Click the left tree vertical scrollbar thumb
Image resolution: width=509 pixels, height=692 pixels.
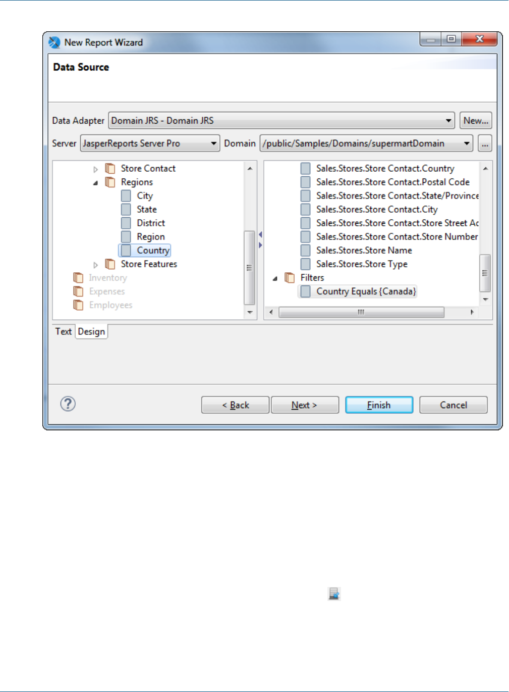pos(249,268)
